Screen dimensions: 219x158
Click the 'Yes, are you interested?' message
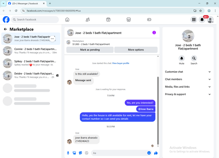click(x=140, y=103)
